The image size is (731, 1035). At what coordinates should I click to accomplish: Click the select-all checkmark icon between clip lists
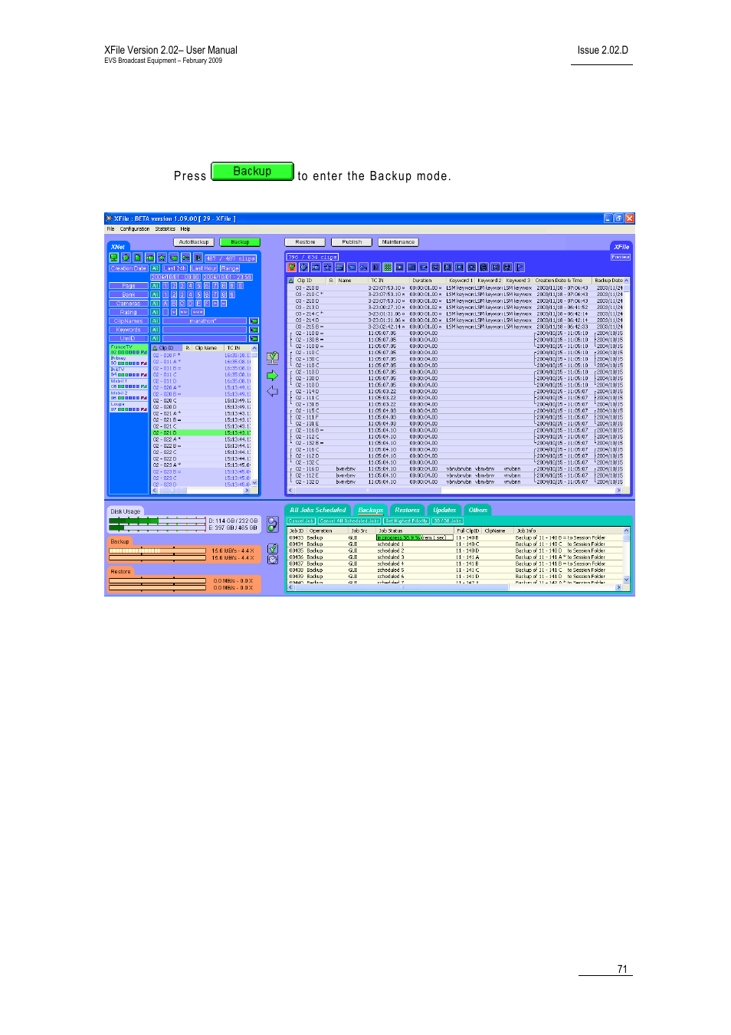coord(272,357)
